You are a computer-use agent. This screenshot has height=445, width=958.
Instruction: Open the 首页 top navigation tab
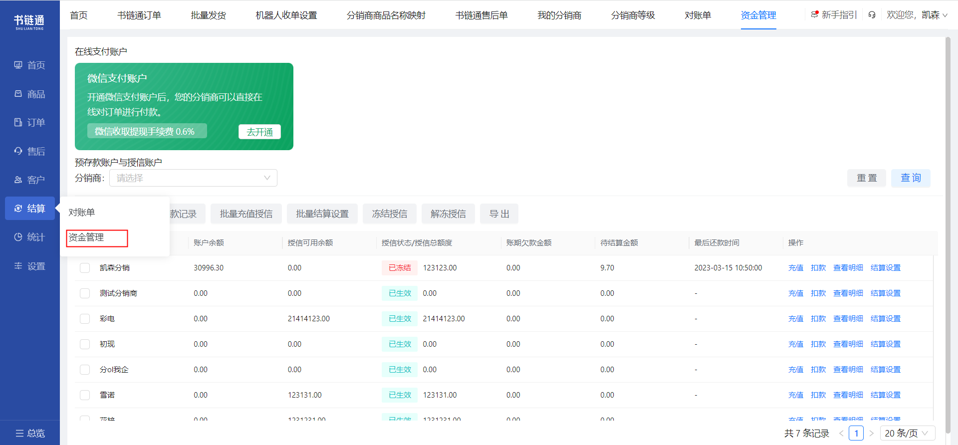tap(79, 15)
